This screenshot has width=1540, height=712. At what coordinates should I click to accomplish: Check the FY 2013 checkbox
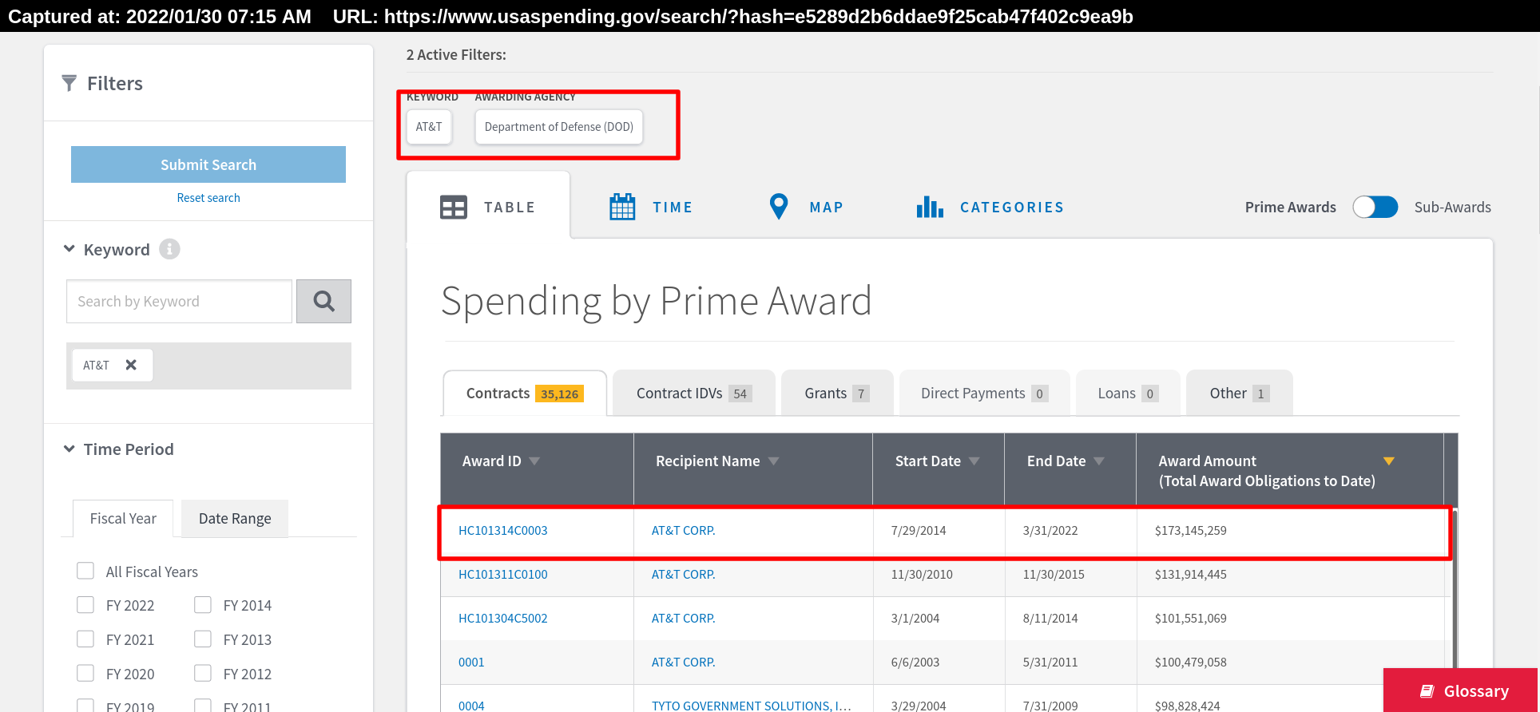click(x=203, y=639)
